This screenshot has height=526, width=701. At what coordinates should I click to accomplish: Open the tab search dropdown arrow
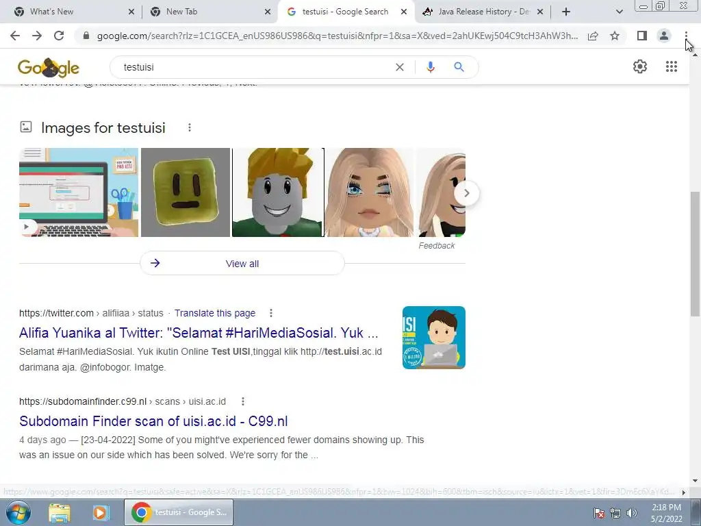(619, 12)
